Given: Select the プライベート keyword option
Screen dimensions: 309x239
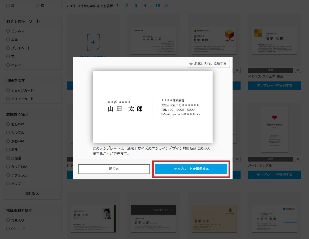Looking at the screenshot, I should 8,48.
